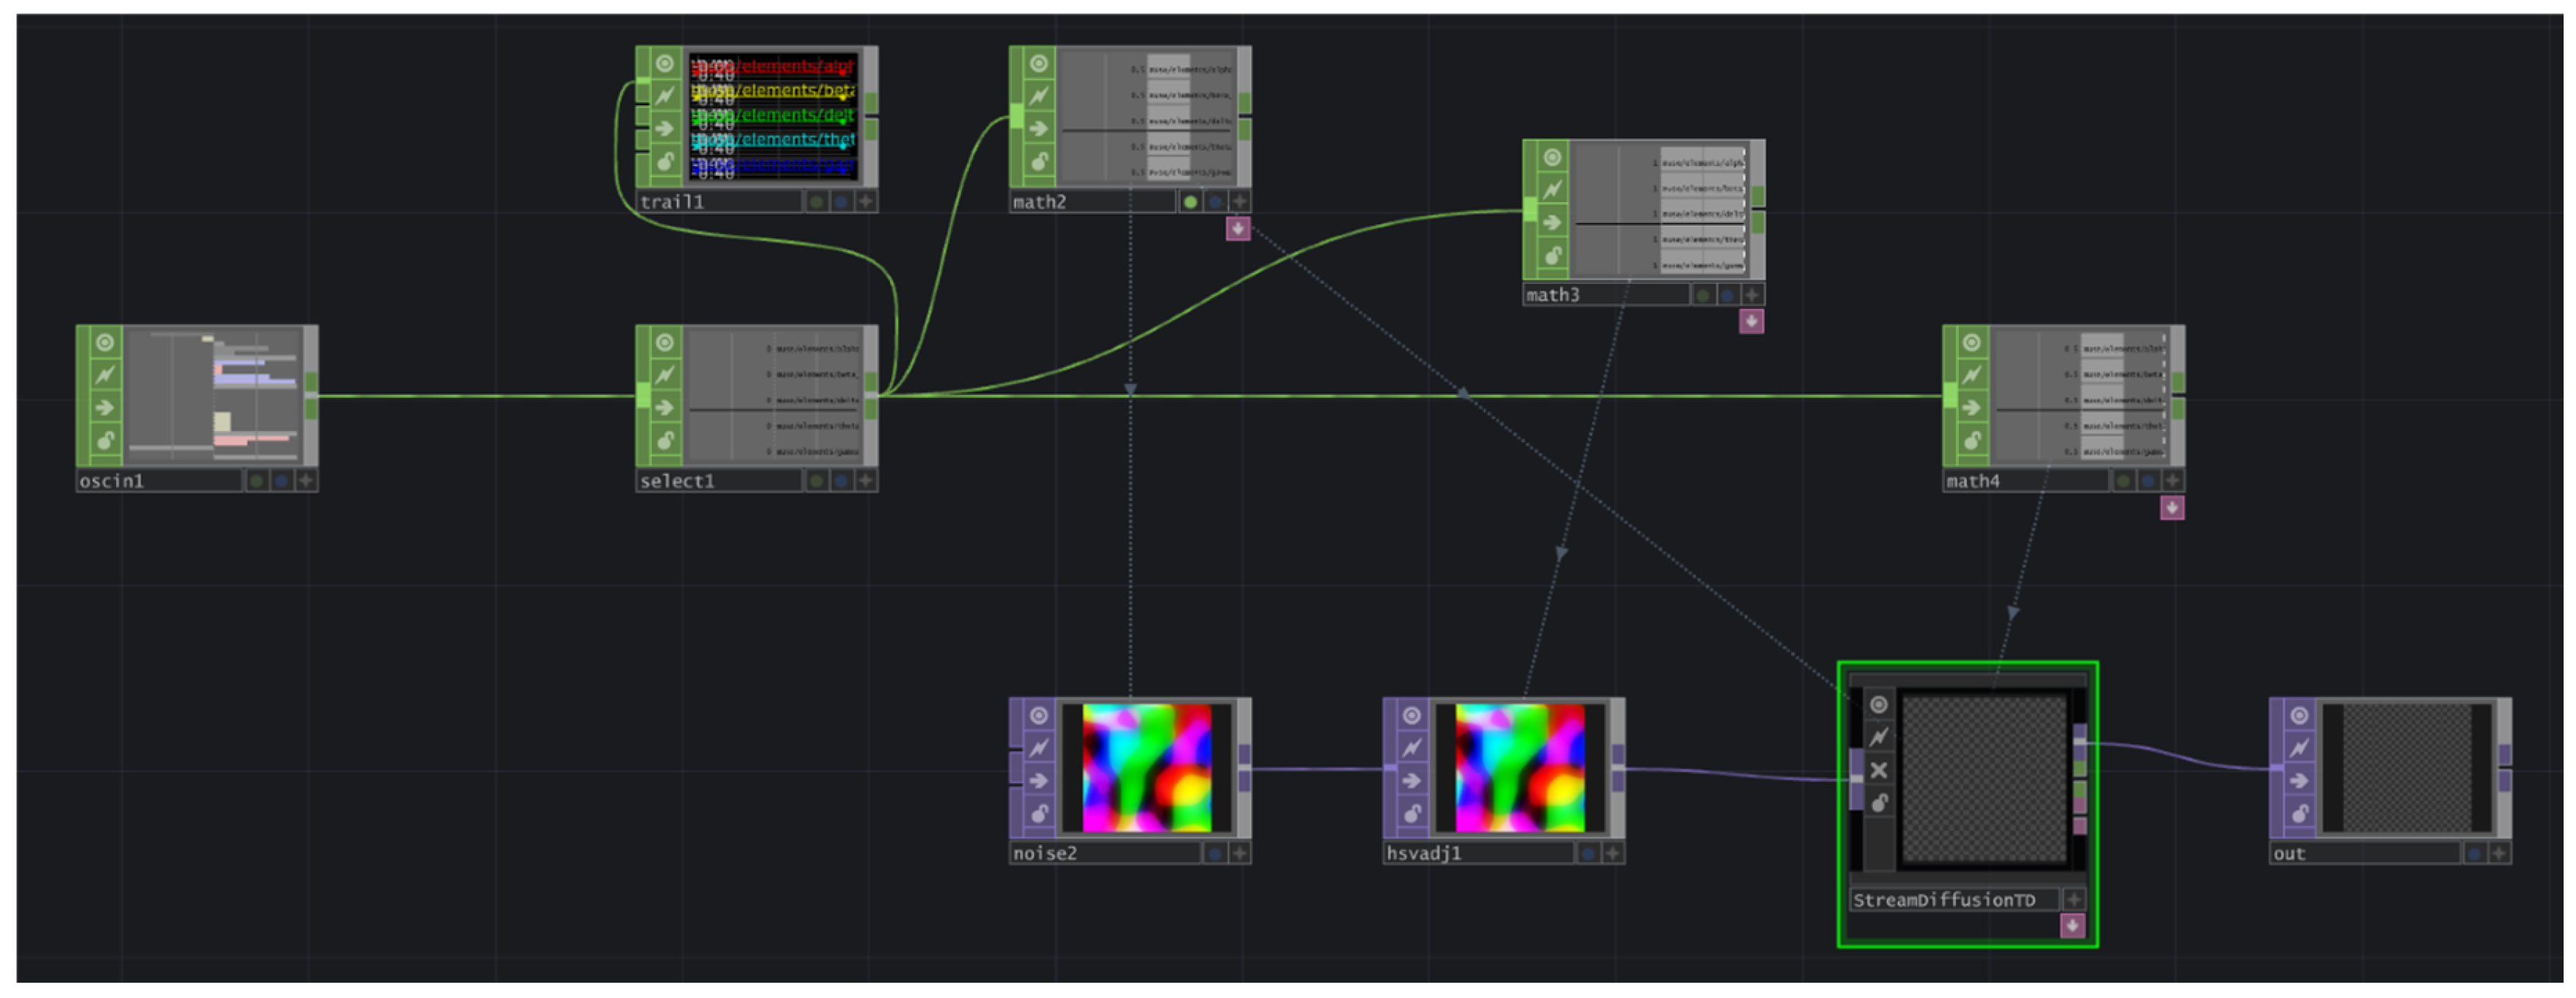The image size is (2576, 998).
Task: Toggle the green export dot on math2
Action: (x=1189, y=202)
